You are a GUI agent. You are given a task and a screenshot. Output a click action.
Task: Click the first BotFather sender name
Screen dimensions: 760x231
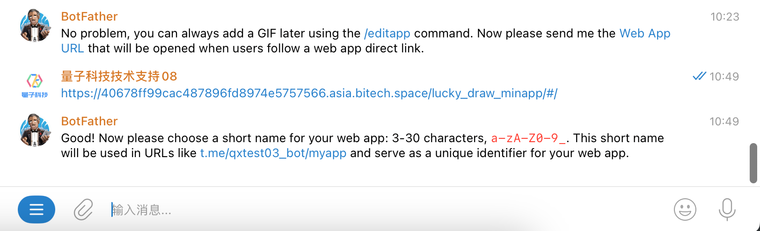pyautogui.click(x=89, y=17)
